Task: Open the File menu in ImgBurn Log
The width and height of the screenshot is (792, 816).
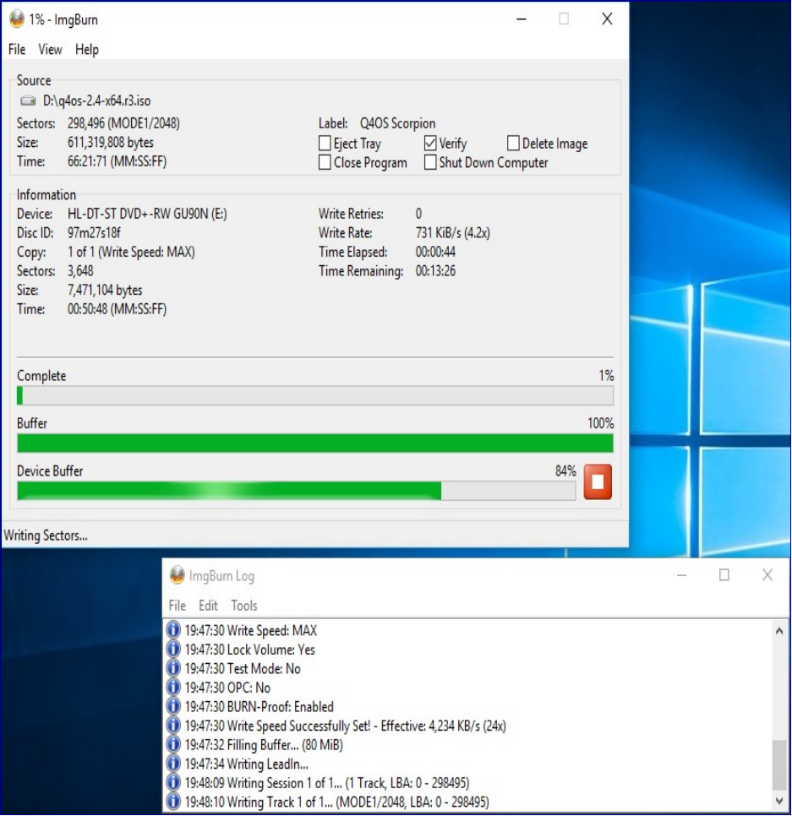Action: pos(177,605)
